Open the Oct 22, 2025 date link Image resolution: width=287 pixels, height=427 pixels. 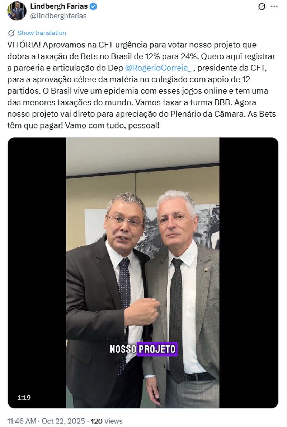(x=63, y=421)
